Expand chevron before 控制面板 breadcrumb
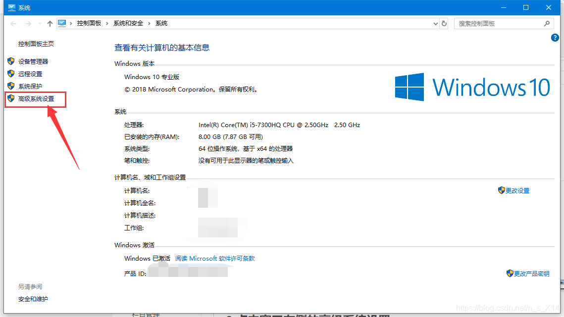 (x=71, y=23)
